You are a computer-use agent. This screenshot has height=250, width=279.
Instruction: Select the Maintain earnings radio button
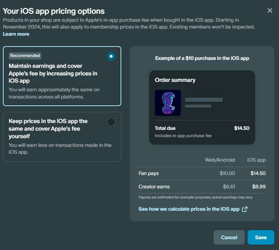(111, 56)
